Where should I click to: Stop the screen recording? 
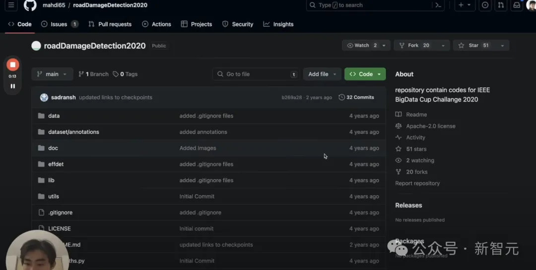click(x=12, y=65)
